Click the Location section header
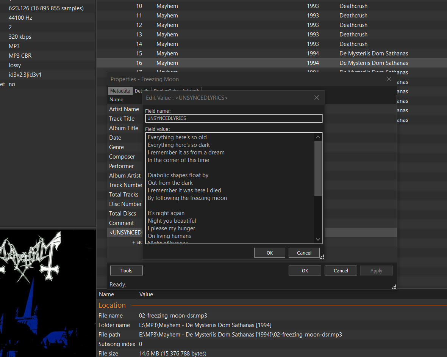 pos(112,305)
